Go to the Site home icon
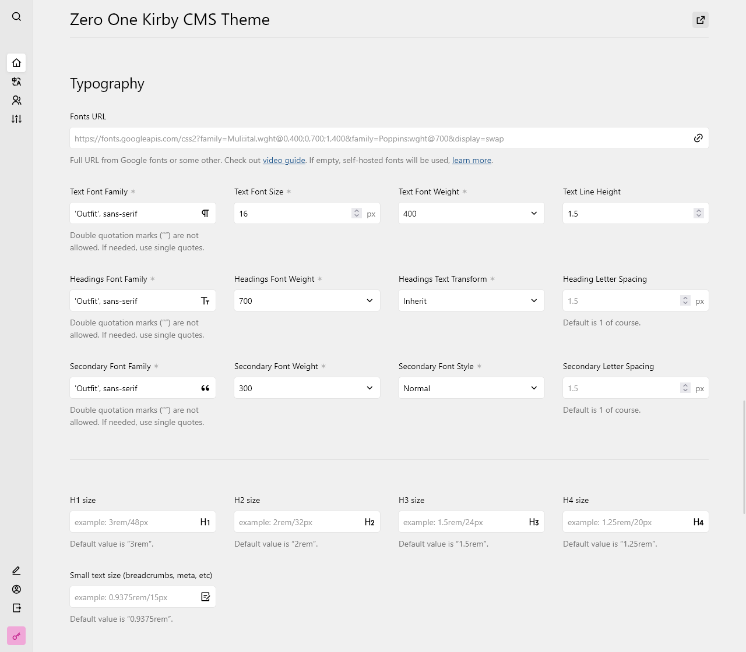The image size is (746, 652). click(x=16, y=63)
